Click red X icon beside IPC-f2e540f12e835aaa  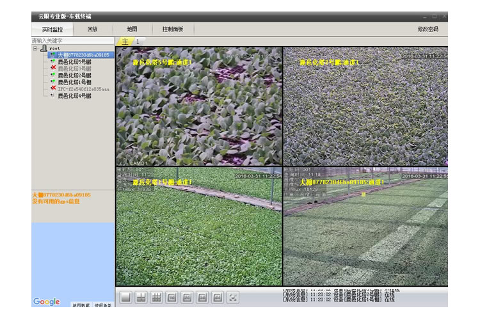click(53, 88)
